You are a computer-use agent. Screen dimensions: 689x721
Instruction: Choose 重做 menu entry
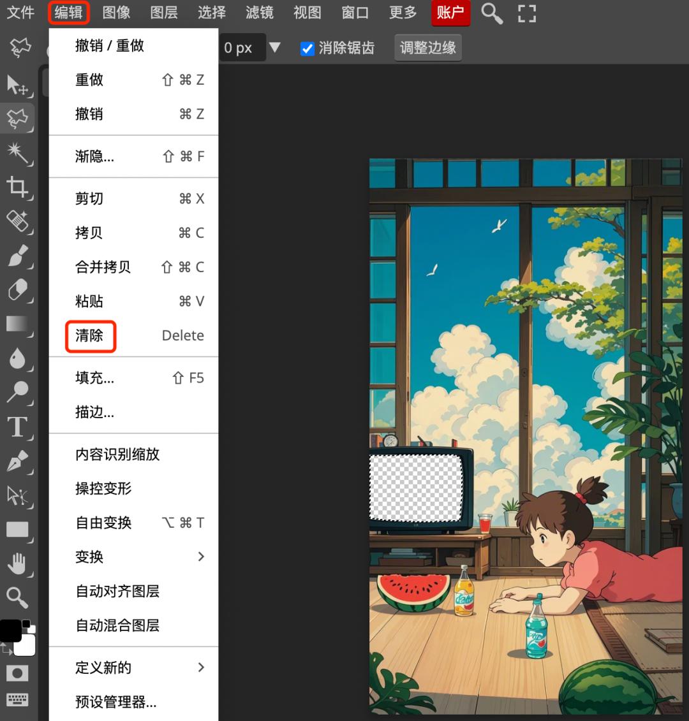[133, 80]
